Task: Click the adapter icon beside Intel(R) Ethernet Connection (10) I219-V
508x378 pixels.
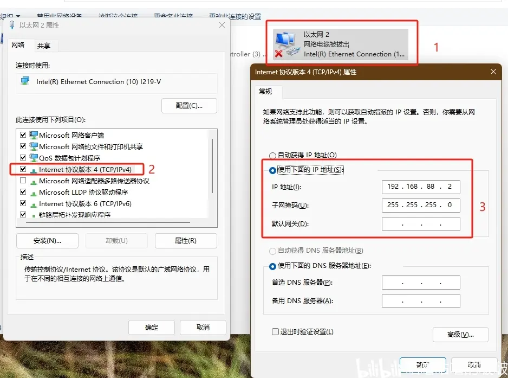Action: coord(25,81)
